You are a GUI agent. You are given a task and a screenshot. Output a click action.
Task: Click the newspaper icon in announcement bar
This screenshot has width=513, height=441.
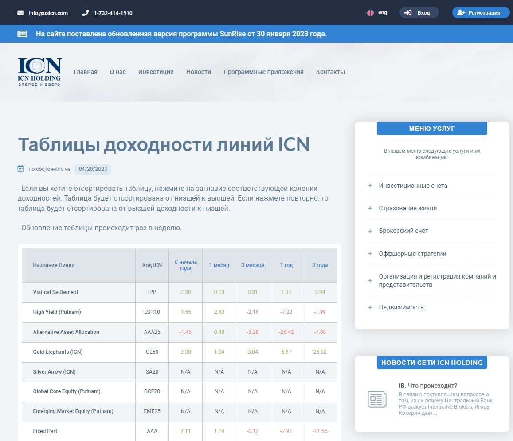pos(22,34)
